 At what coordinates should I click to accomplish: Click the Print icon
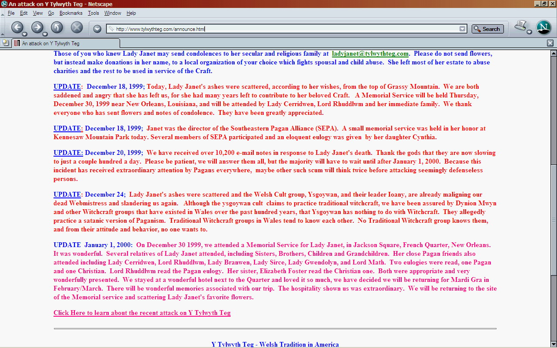click(x=520, y=26)
